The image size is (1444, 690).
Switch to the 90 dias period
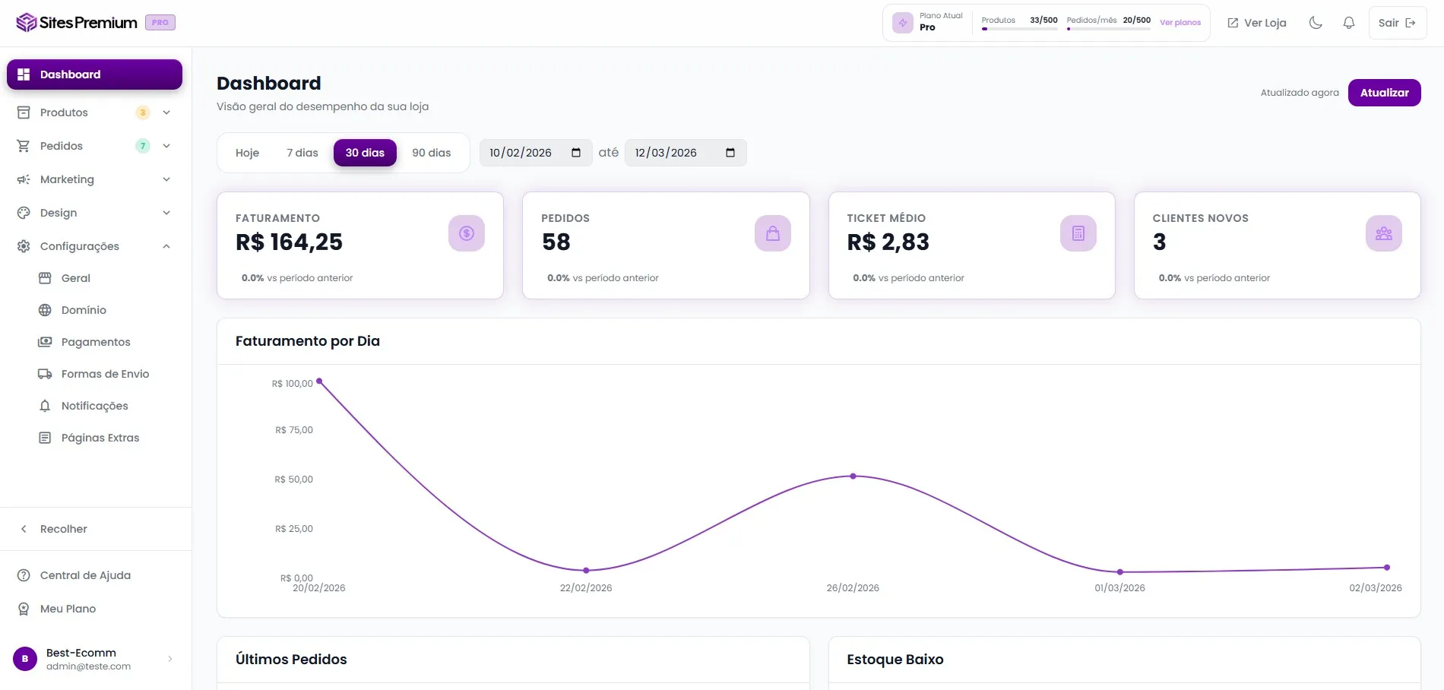431,153
